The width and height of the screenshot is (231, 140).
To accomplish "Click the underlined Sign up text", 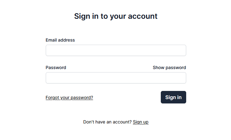I will (140, 122).
